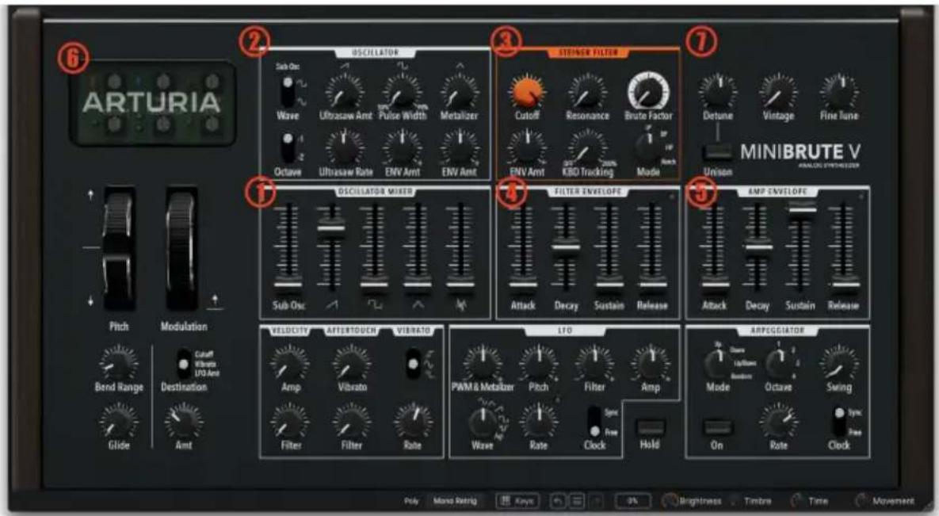Viewport: 939px width, 516px height.
Task: Toggle the Keys keyboard button
Action: pyautogui.click(x=517, y=501)
